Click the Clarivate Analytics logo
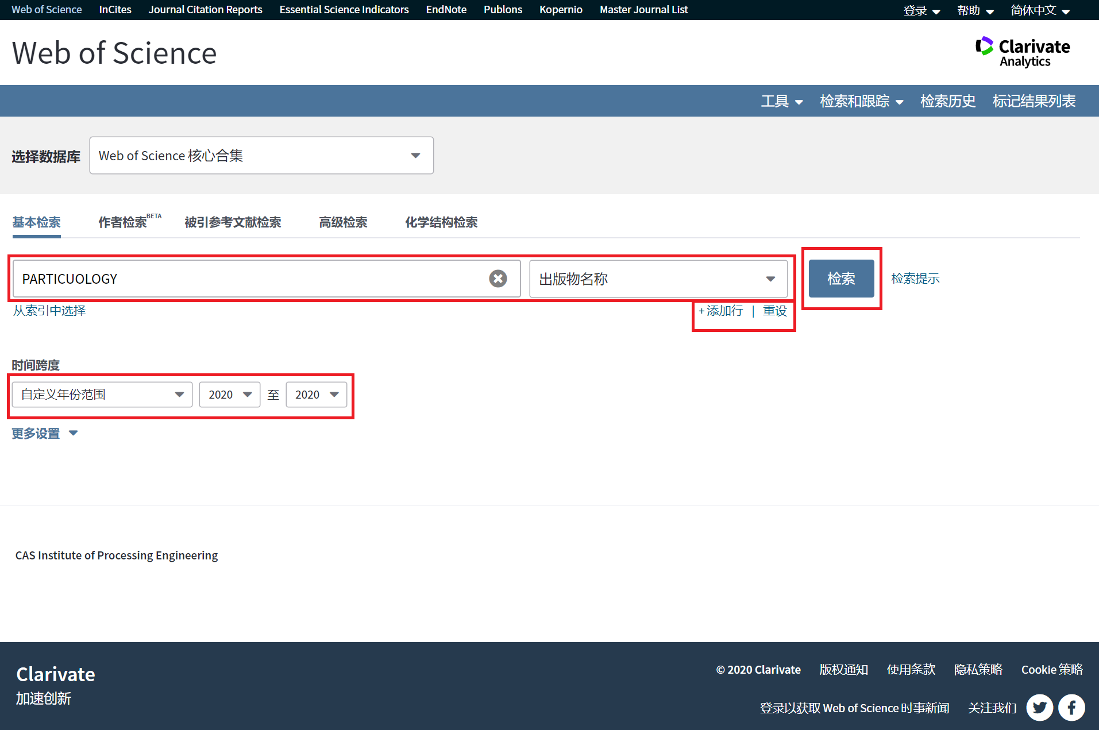Viewport: 1099px width, 730px height. coord(1023,52)
